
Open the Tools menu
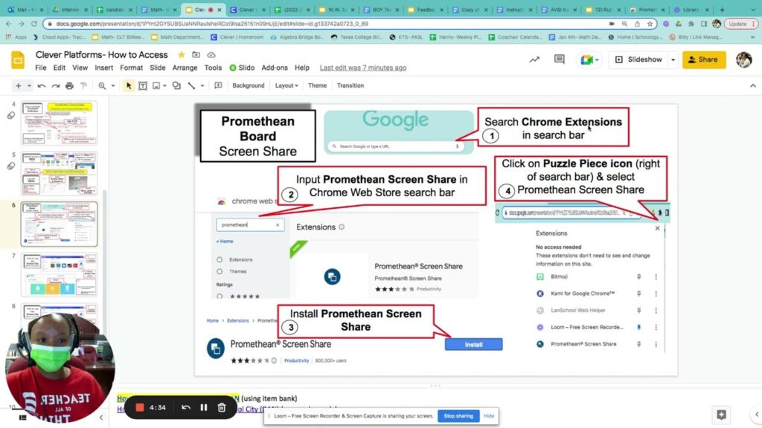coord(213,68)
